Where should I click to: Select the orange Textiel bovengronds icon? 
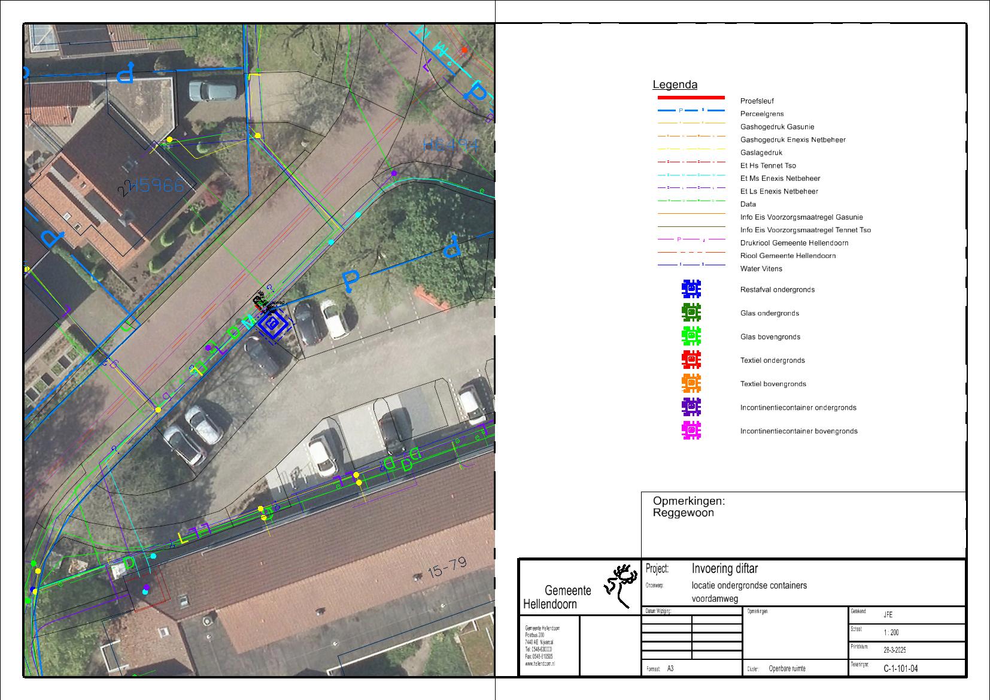tap(691, 383)
